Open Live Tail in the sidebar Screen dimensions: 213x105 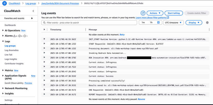click(x=9, y=55)
